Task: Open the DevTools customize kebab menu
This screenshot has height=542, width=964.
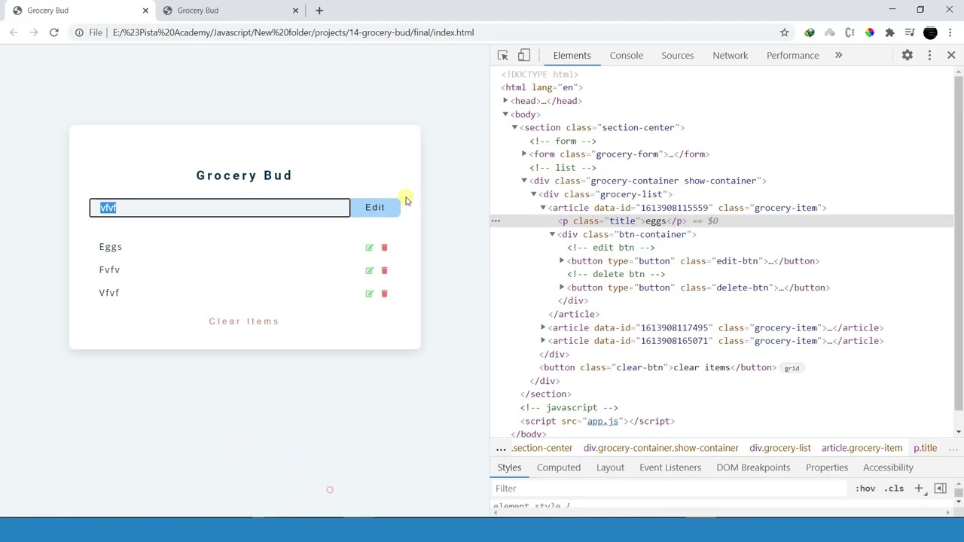Action: tap(929, 55)
